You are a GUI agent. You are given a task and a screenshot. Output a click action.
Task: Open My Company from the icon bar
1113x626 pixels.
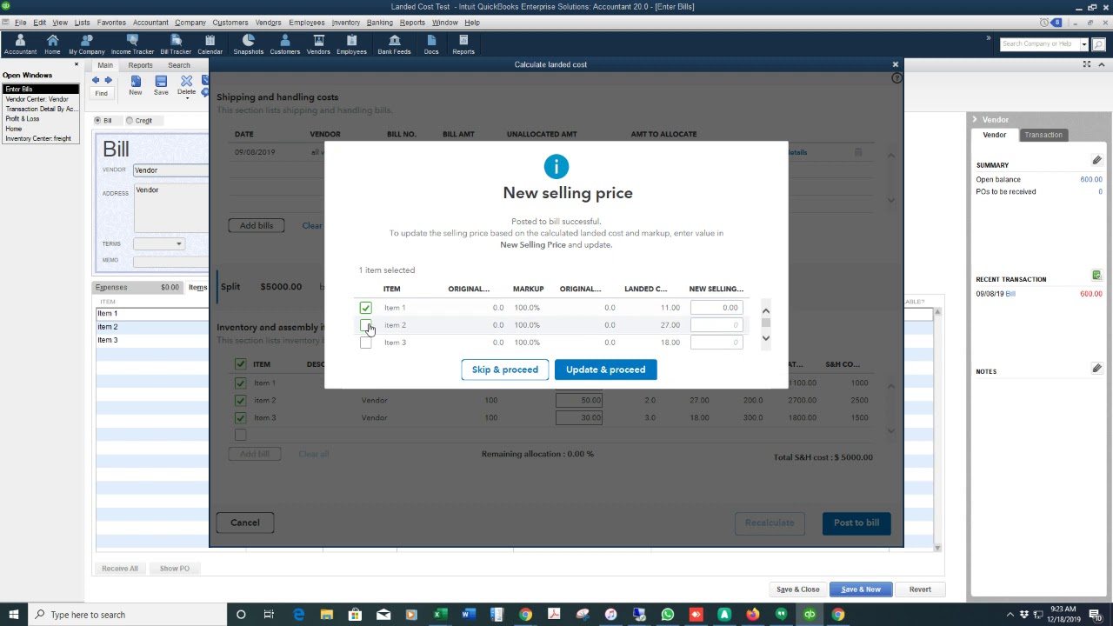(x=86, y=44)
